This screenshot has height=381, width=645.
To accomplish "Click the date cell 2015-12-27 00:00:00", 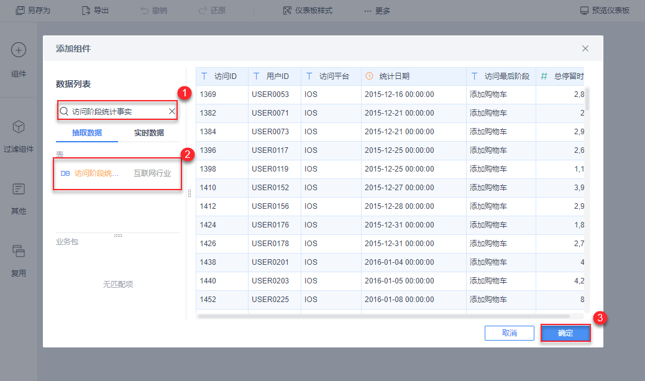I will [x=414, y=188].
